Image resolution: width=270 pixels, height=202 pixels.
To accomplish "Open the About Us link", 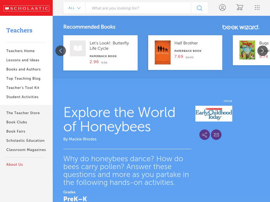I will click(x=15, y=164).
